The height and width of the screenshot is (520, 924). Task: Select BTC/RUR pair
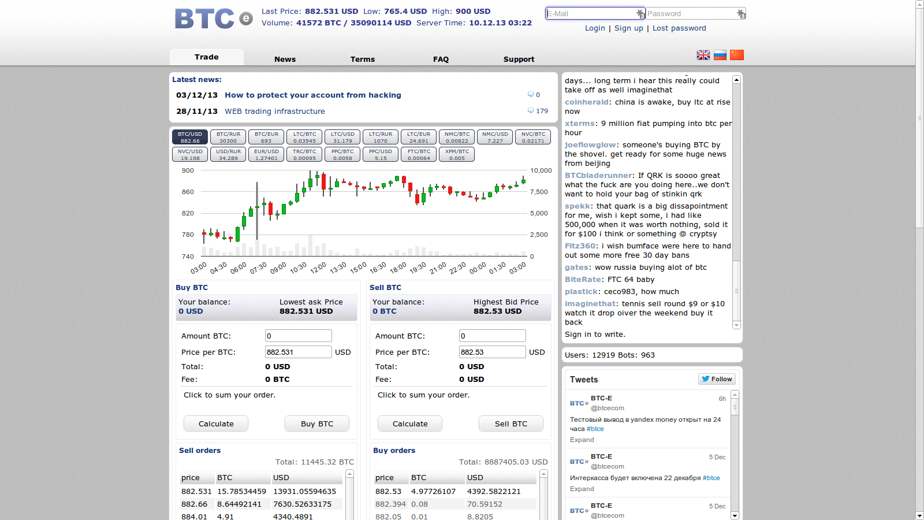coord(228,137)
